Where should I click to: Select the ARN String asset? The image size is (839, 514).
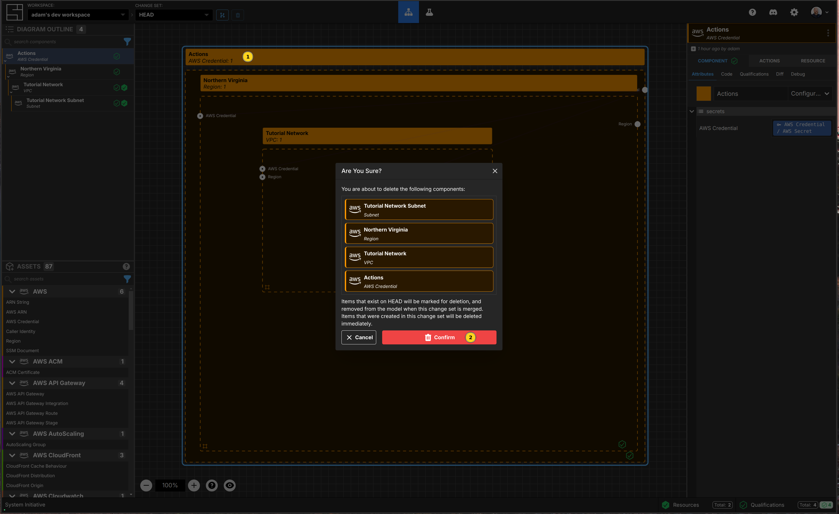18,302
